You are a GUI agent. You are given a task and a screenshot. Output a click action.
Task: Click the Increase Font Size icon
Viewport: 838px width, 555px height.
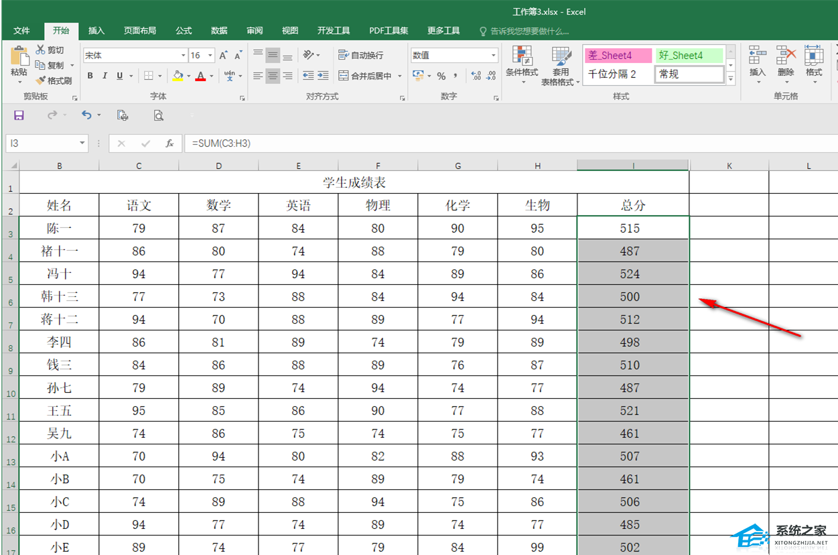(x=224, y=56)
